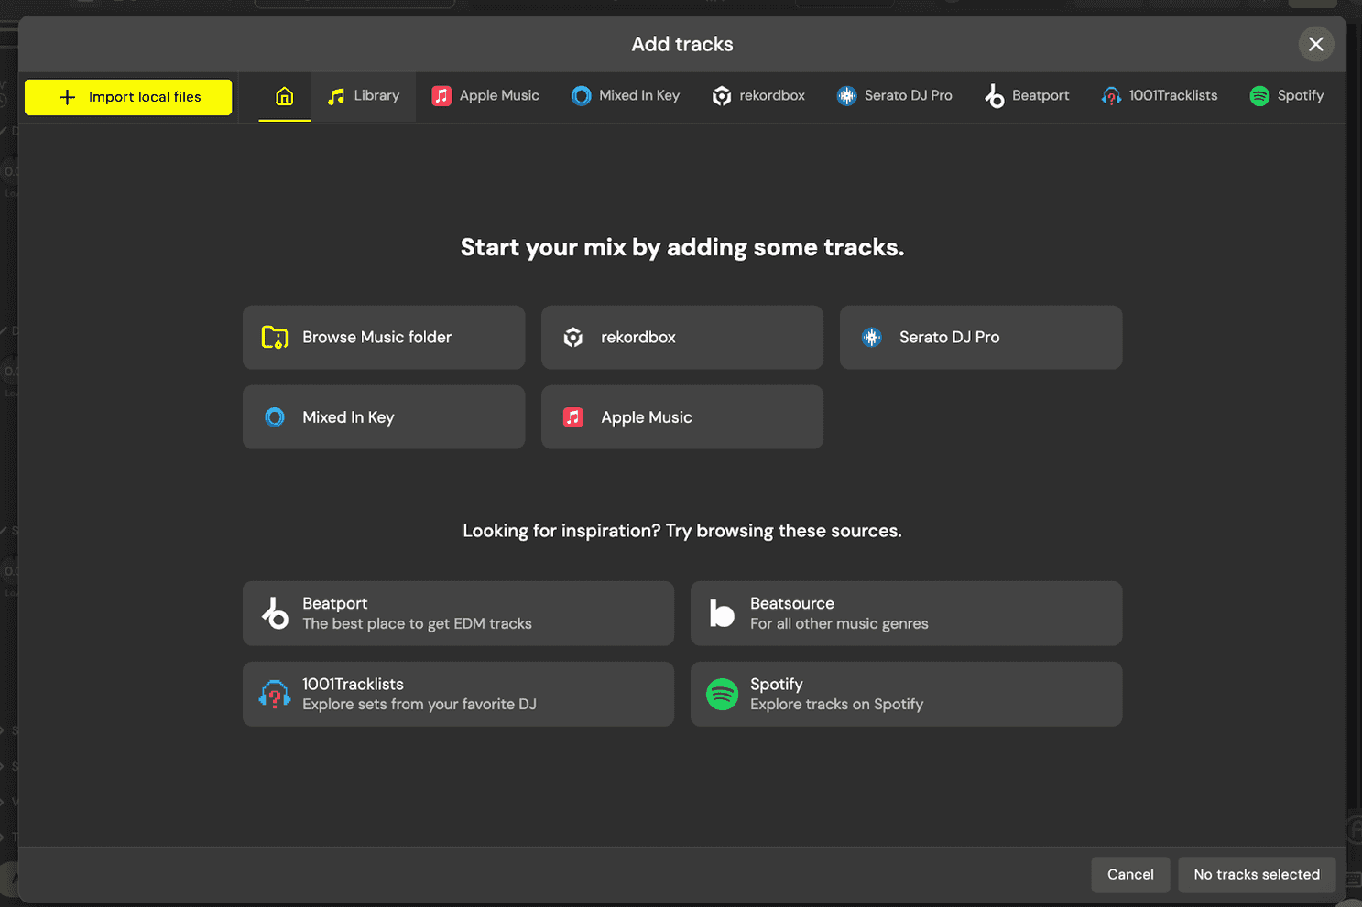Click the Spotify tab green icon

[1260, 96]
